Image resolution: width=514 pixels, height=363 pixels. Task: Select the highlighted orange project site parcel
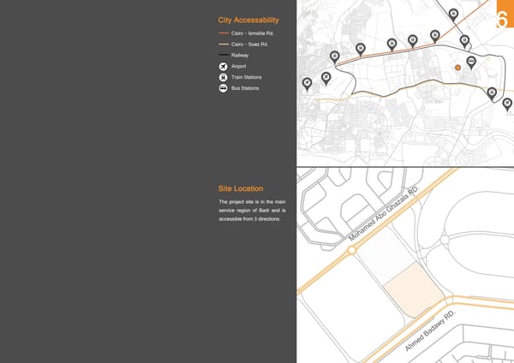pos(413,295)
